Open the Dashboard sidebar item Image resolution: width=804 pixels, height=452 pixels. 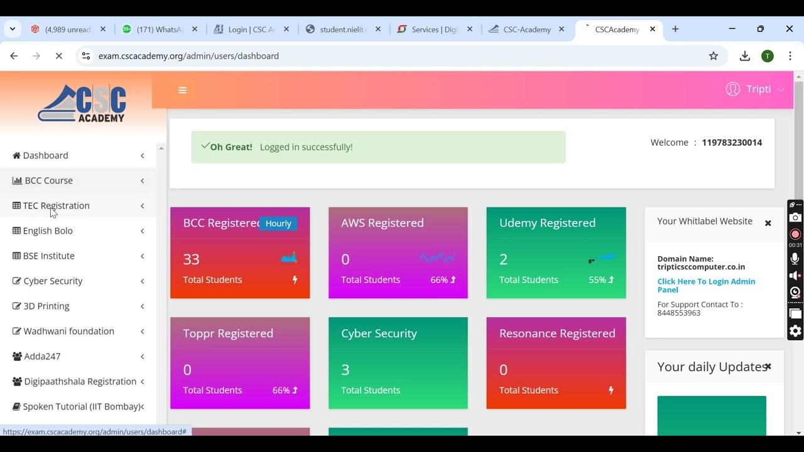tap(78, 155)
